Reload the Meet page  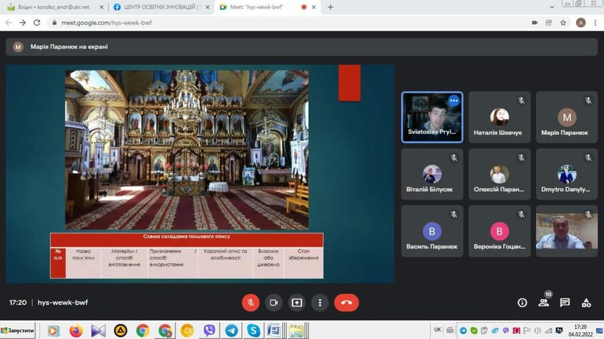coord(37,22)
